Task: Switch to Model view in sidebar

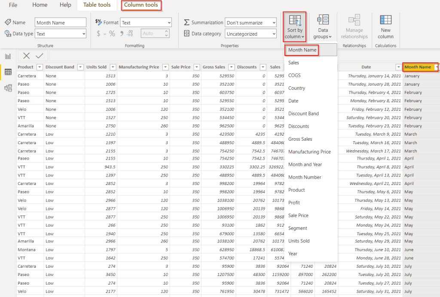Action: click(8, 88)
